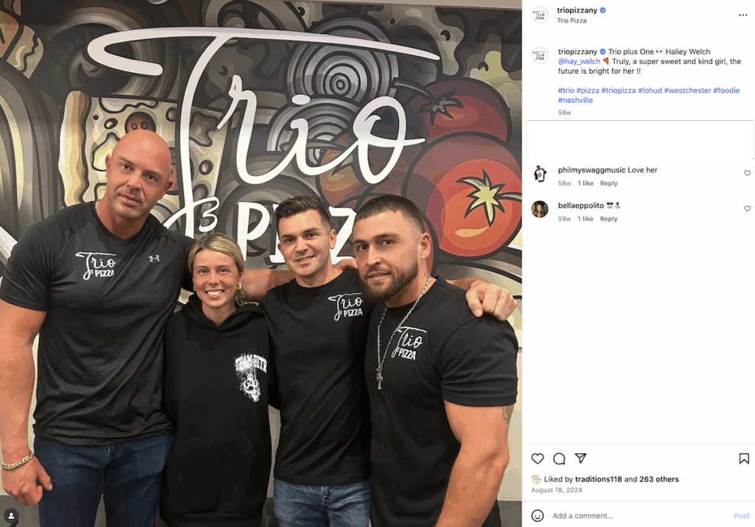The image size is (755, 527).
Task: Open emoji picker in comment box
Action: click(537, 515)
